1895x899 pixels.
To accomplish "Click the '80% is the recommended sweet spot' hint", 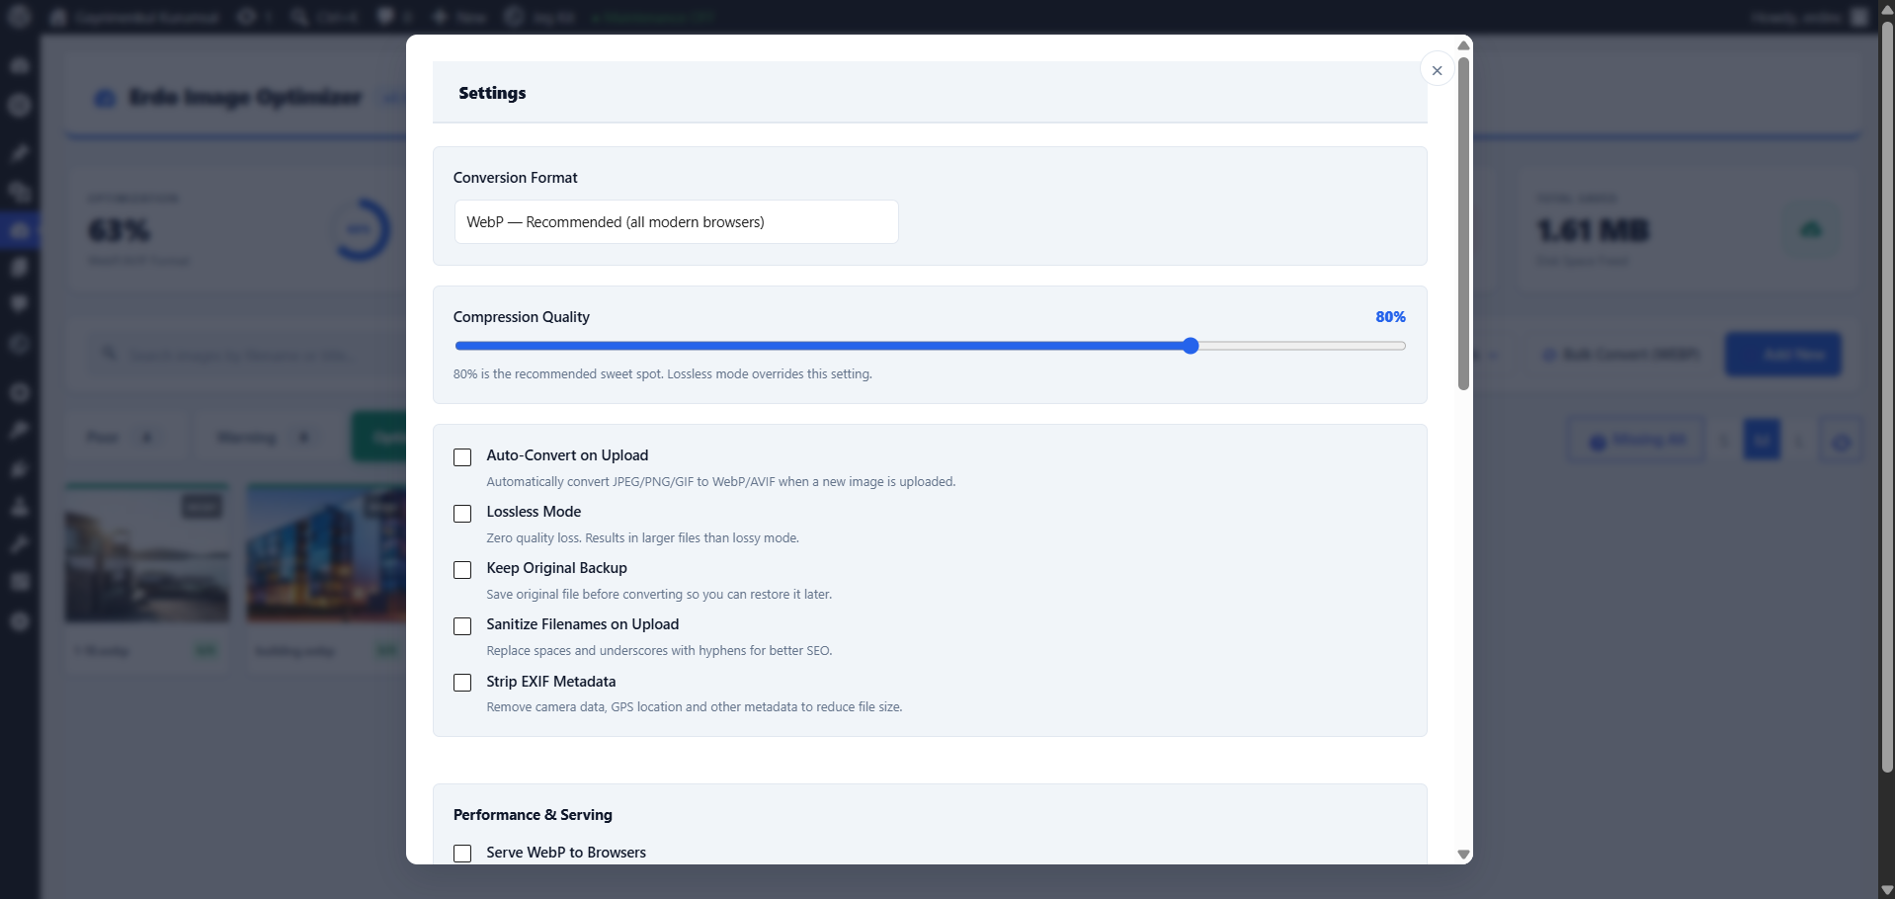I will click(x=662, y=374).
